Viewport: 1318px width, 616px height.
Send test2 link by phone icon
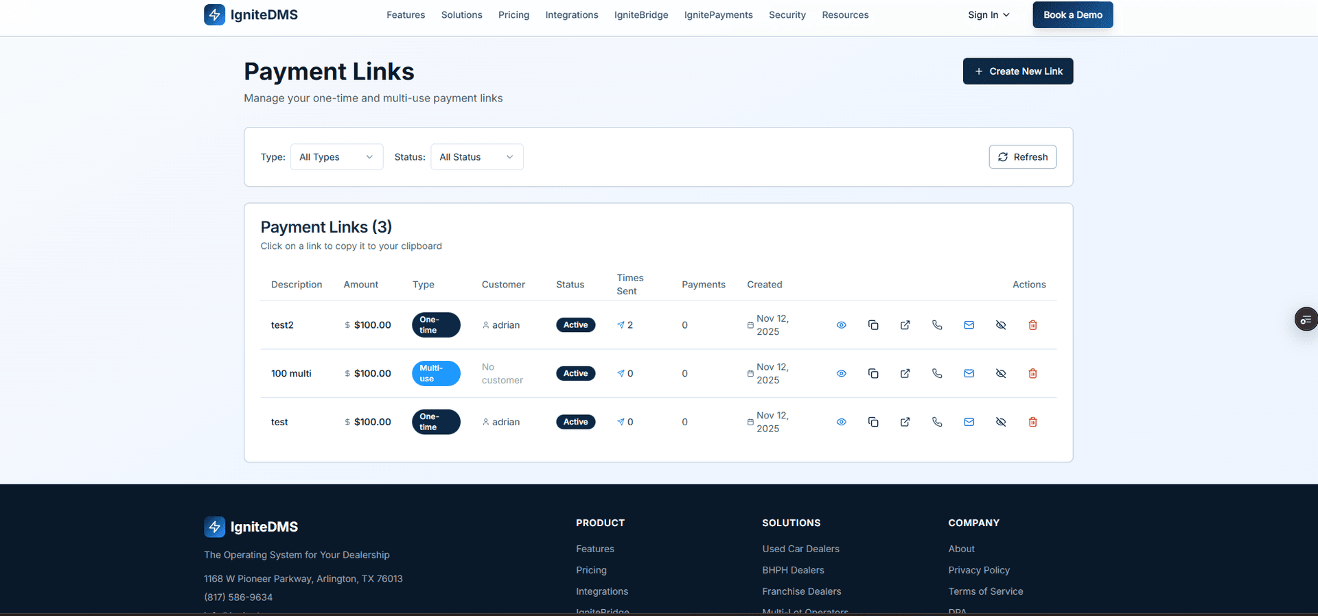click(937, 325)
